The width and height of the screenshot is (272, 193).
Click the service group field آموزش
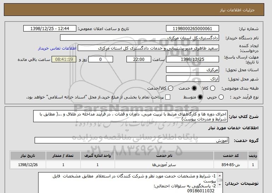tap(132, 140)
